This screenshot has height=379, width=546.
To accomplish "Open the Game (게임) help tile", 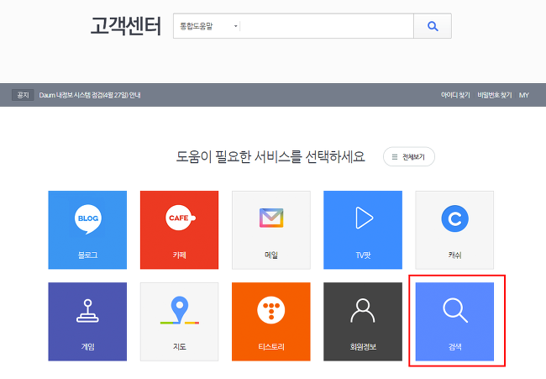I will pos(87,322).
